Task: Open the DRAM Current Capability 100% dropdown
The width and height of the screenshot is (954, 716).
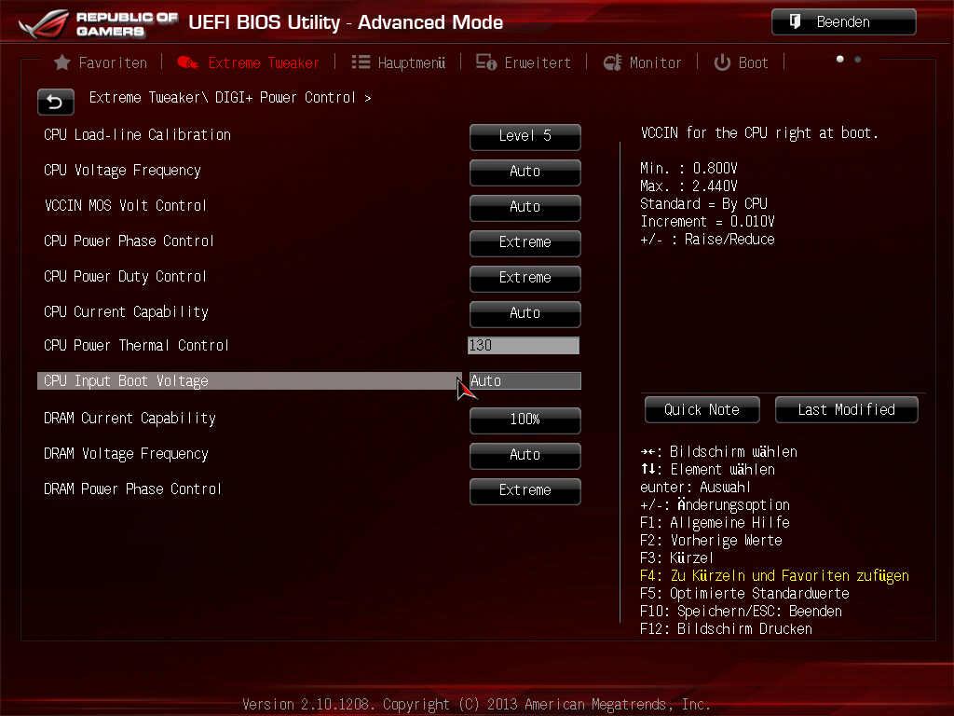Action: click(525, 420)
